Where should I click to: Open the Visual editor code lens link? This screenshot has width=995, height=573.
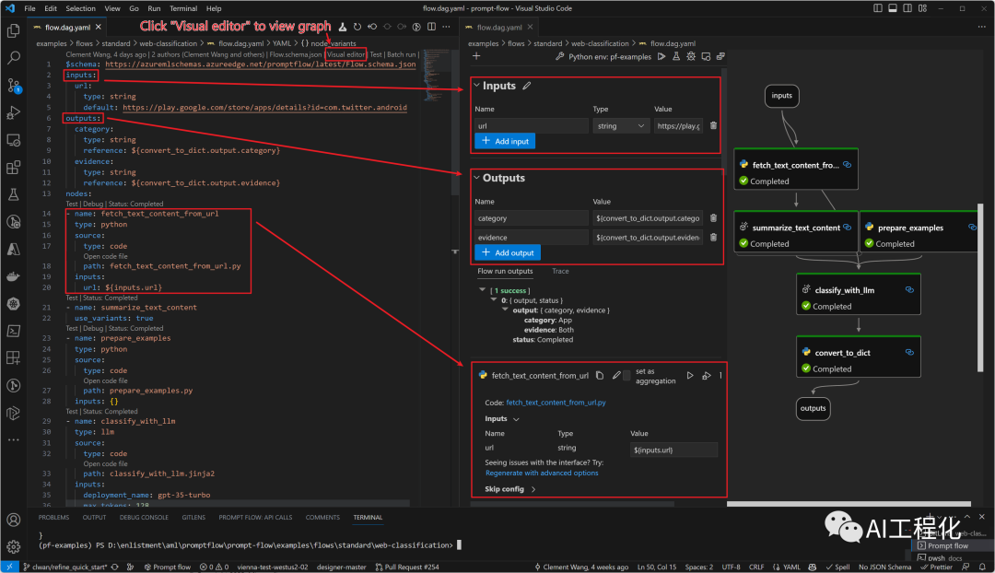point(345,54)
